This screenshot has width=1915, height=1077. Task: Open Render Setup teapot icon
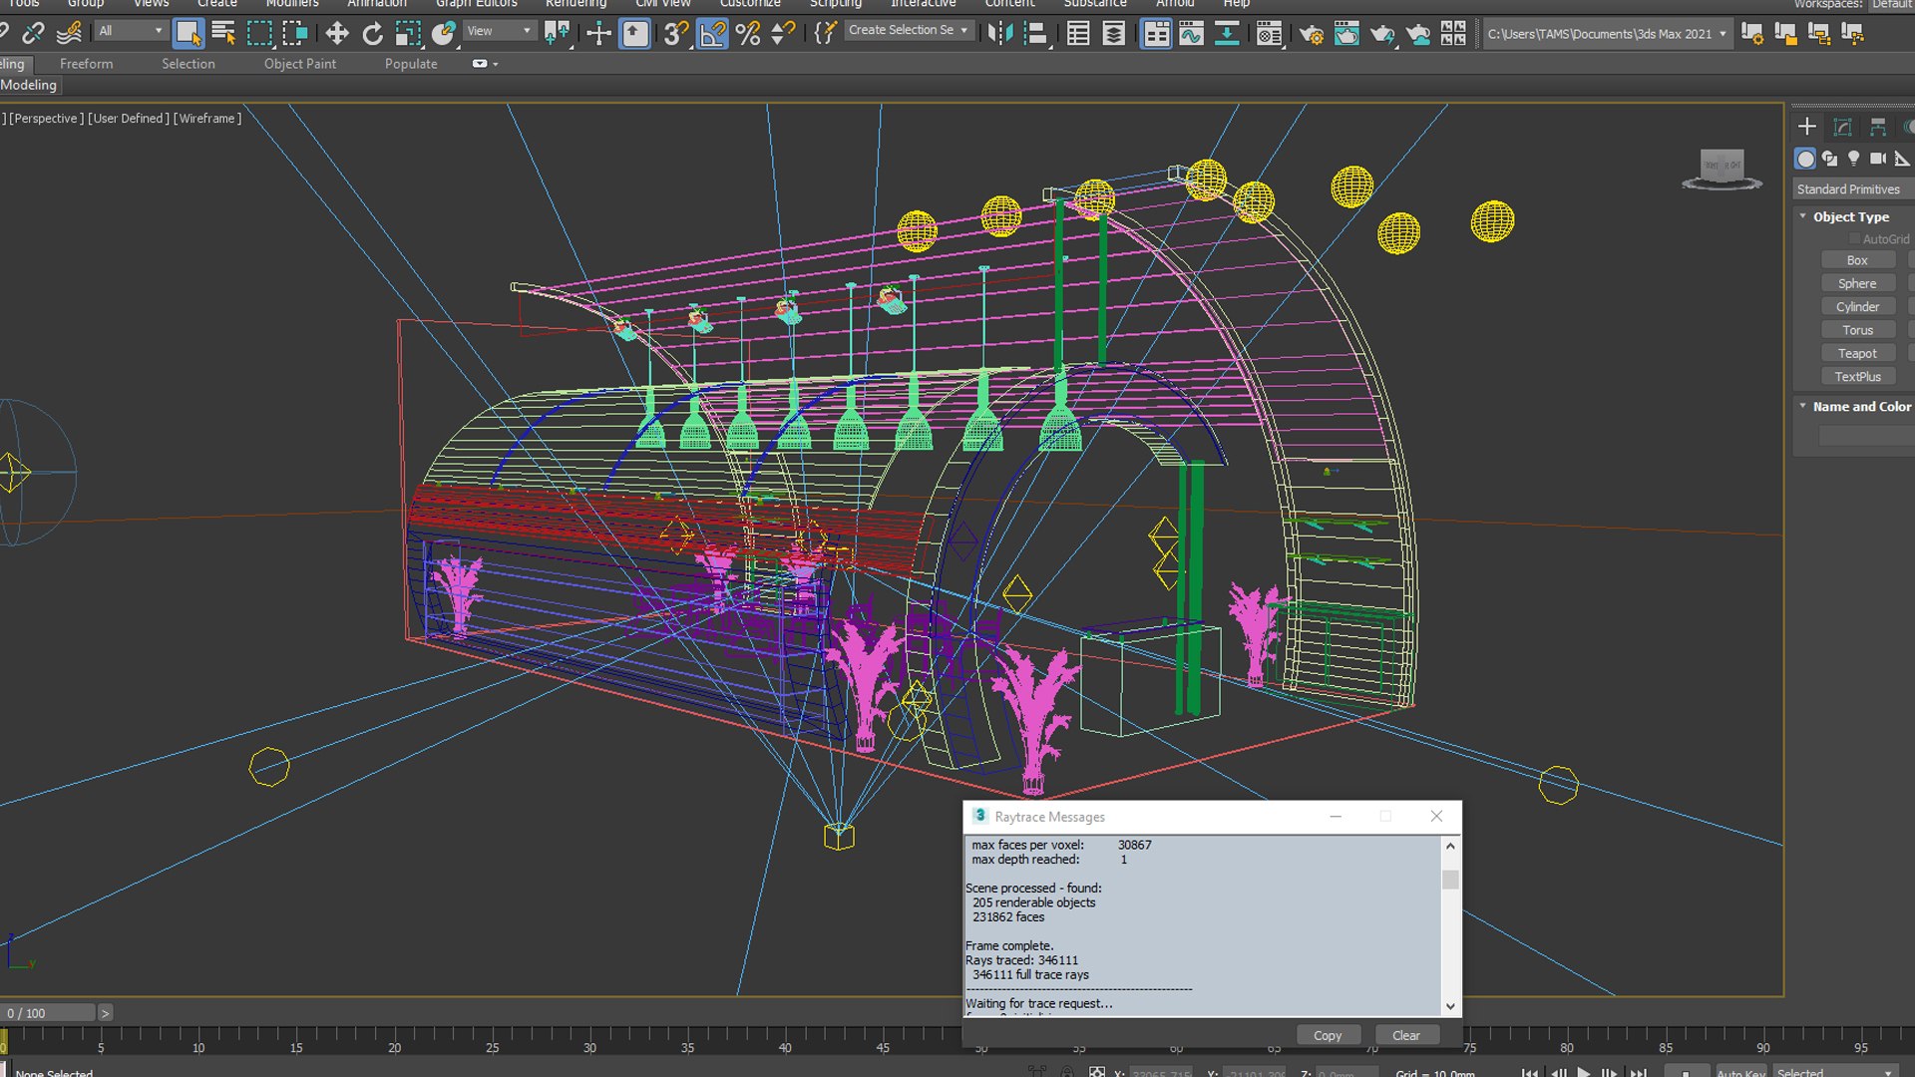1311,34
